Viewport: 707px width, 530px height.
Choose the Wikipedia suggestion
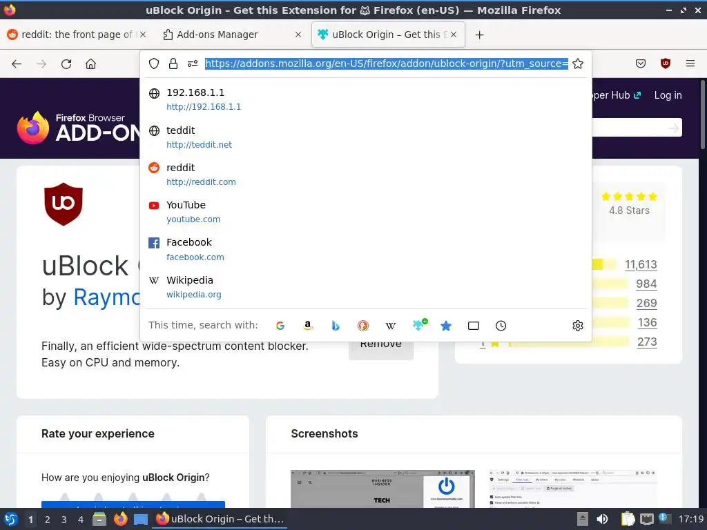(x=366, y=286)
